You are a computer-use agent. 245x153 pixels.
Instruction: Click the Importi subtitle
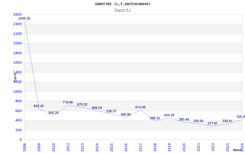[123, 10]
